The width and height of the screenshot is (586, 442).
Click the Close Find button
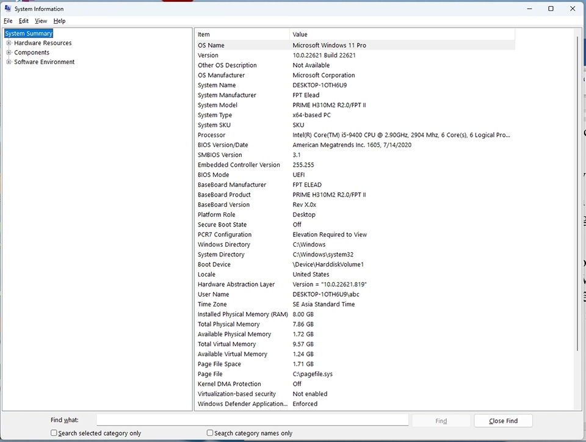point(502,420)
